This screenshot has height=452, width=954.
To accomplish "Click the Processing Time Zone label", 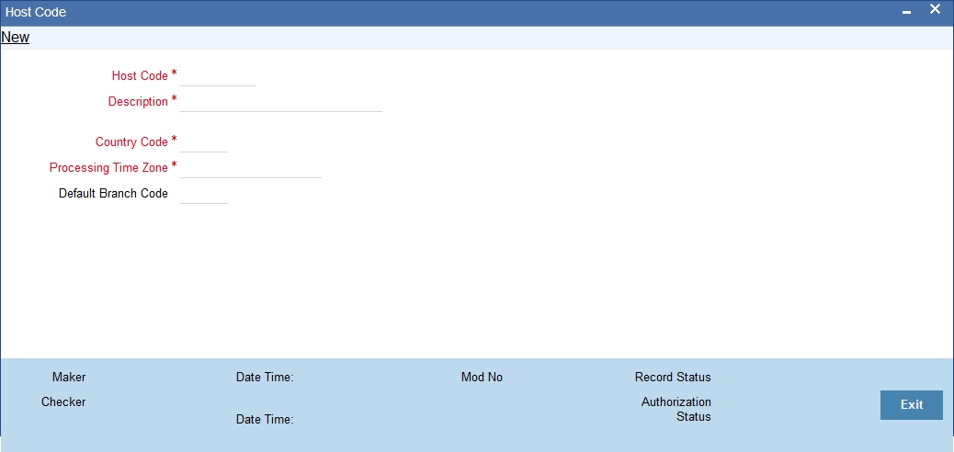I will pyautogui.click(x=108, y=167).
